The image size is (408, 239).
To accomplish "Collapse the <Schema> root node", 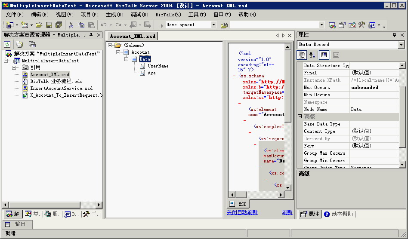I will (x=110, y=45).
